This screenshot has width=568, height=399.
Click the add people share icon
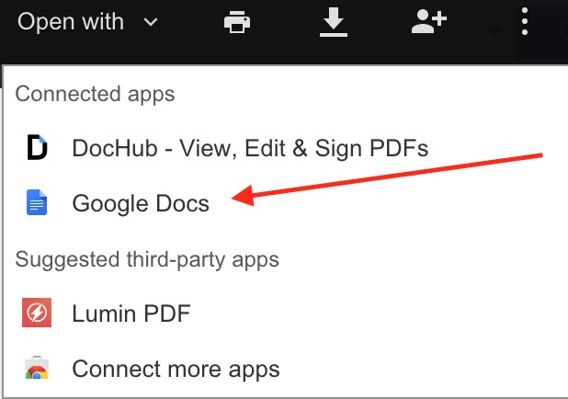pyautogui.click(x=428, y=22)
